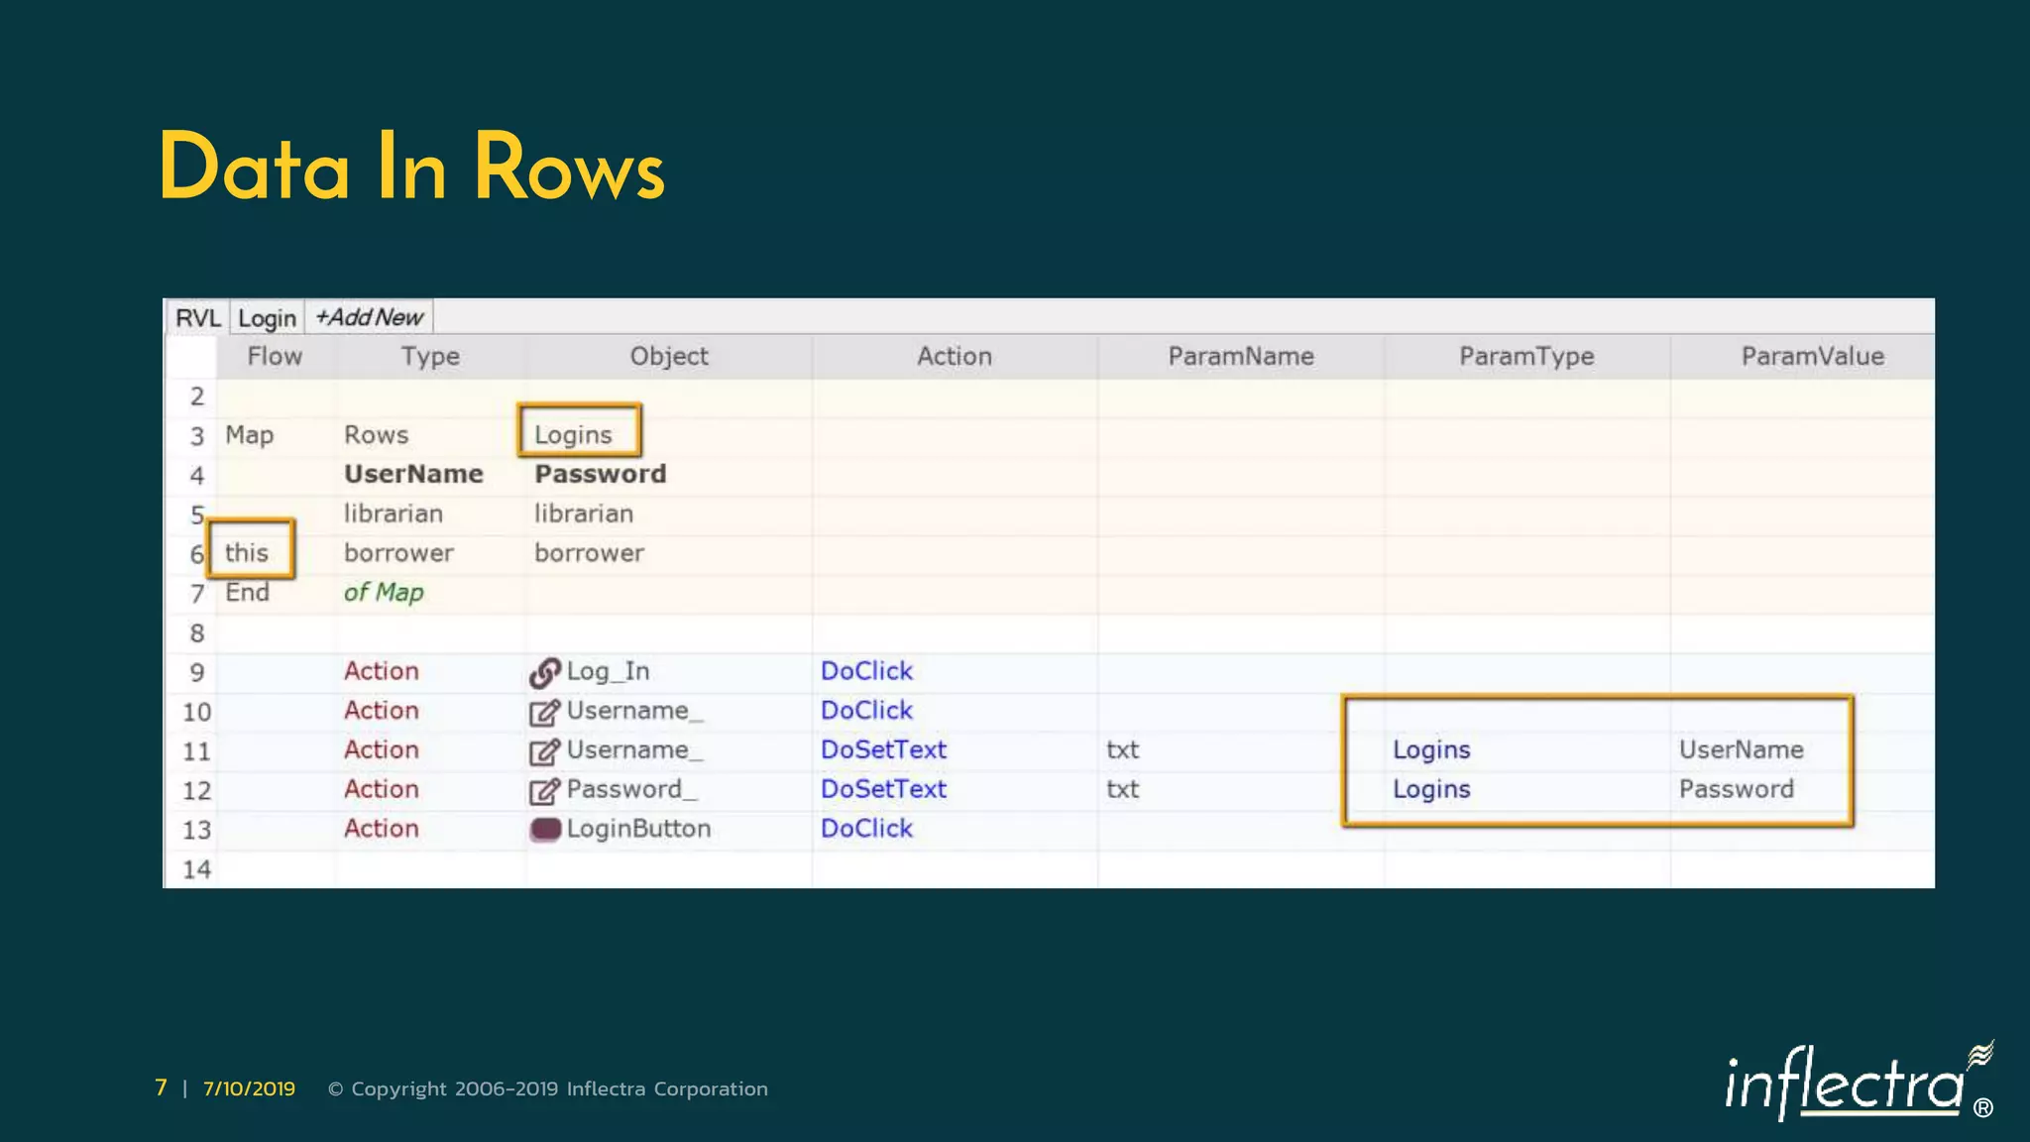Screen dimensions: 2030x1142
Task: Click the ParamName column header
Action: point(1240,356)
